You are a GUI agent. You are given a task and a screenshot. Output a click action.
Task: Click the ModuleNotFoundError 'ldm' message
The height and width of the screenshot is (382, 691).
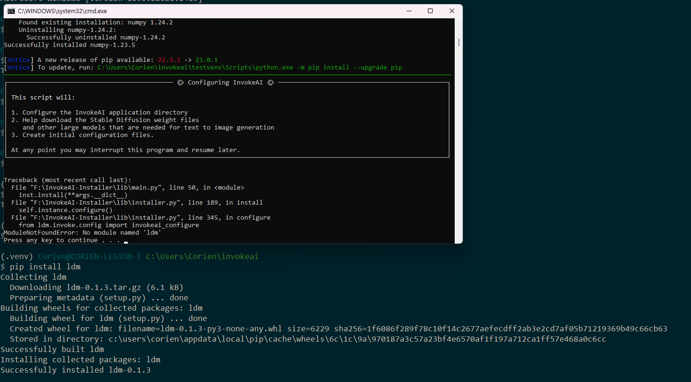pos(82,232)
